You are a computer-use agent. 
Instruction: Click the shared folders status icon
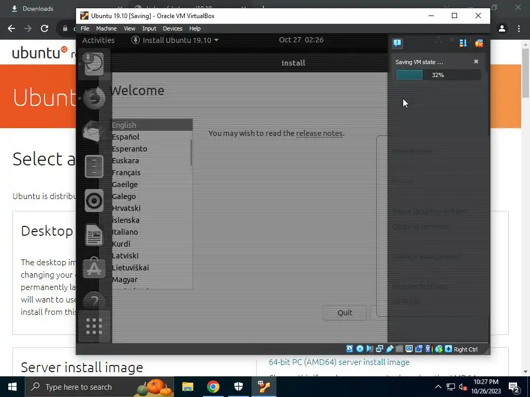399,349
